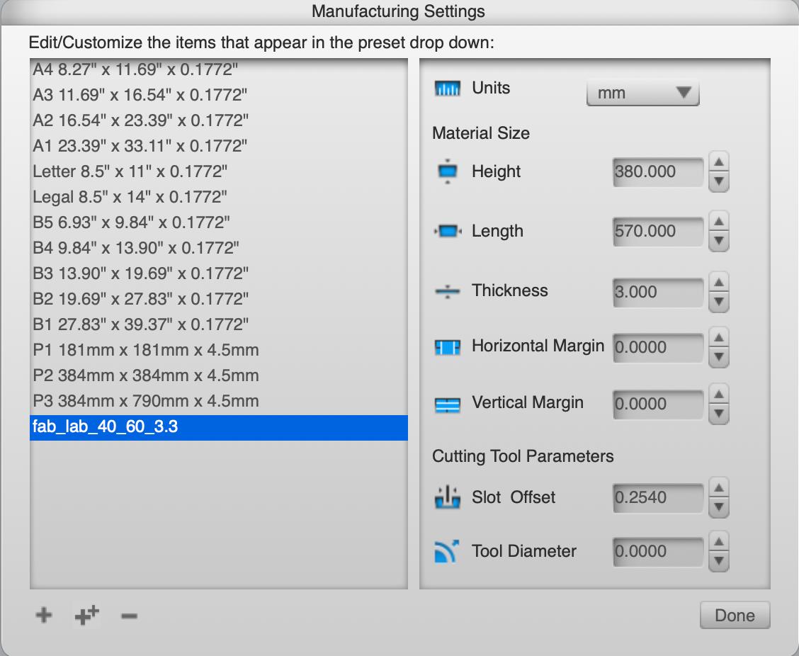
Task: Click the Slot Offset icon
Action: 448,497
